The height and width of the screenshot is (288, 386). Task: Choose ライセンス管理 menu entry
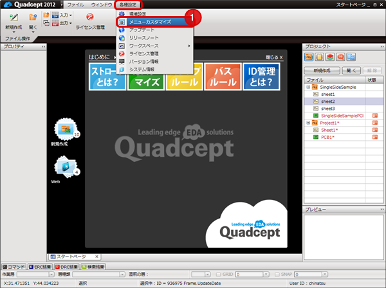[x=154, y=53]
